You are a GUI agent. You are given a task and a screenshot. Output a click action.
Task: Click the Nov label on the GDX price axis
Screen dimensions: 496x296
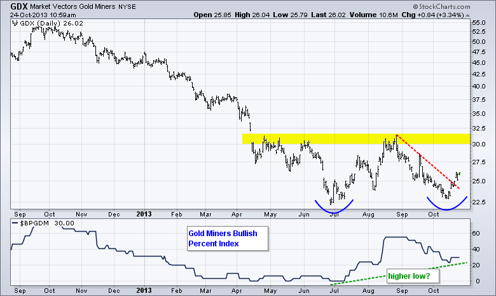pos(81,215)
